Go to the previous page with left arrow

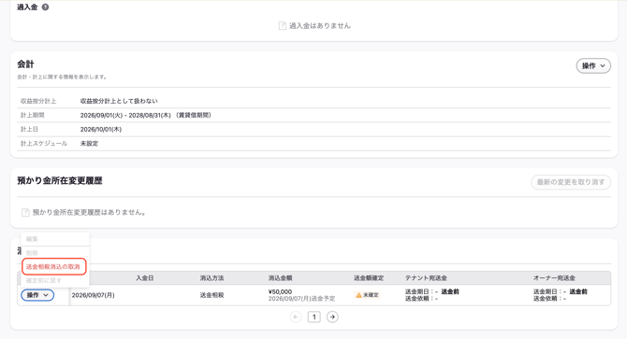pyautogui.click(x=296, y=318)
